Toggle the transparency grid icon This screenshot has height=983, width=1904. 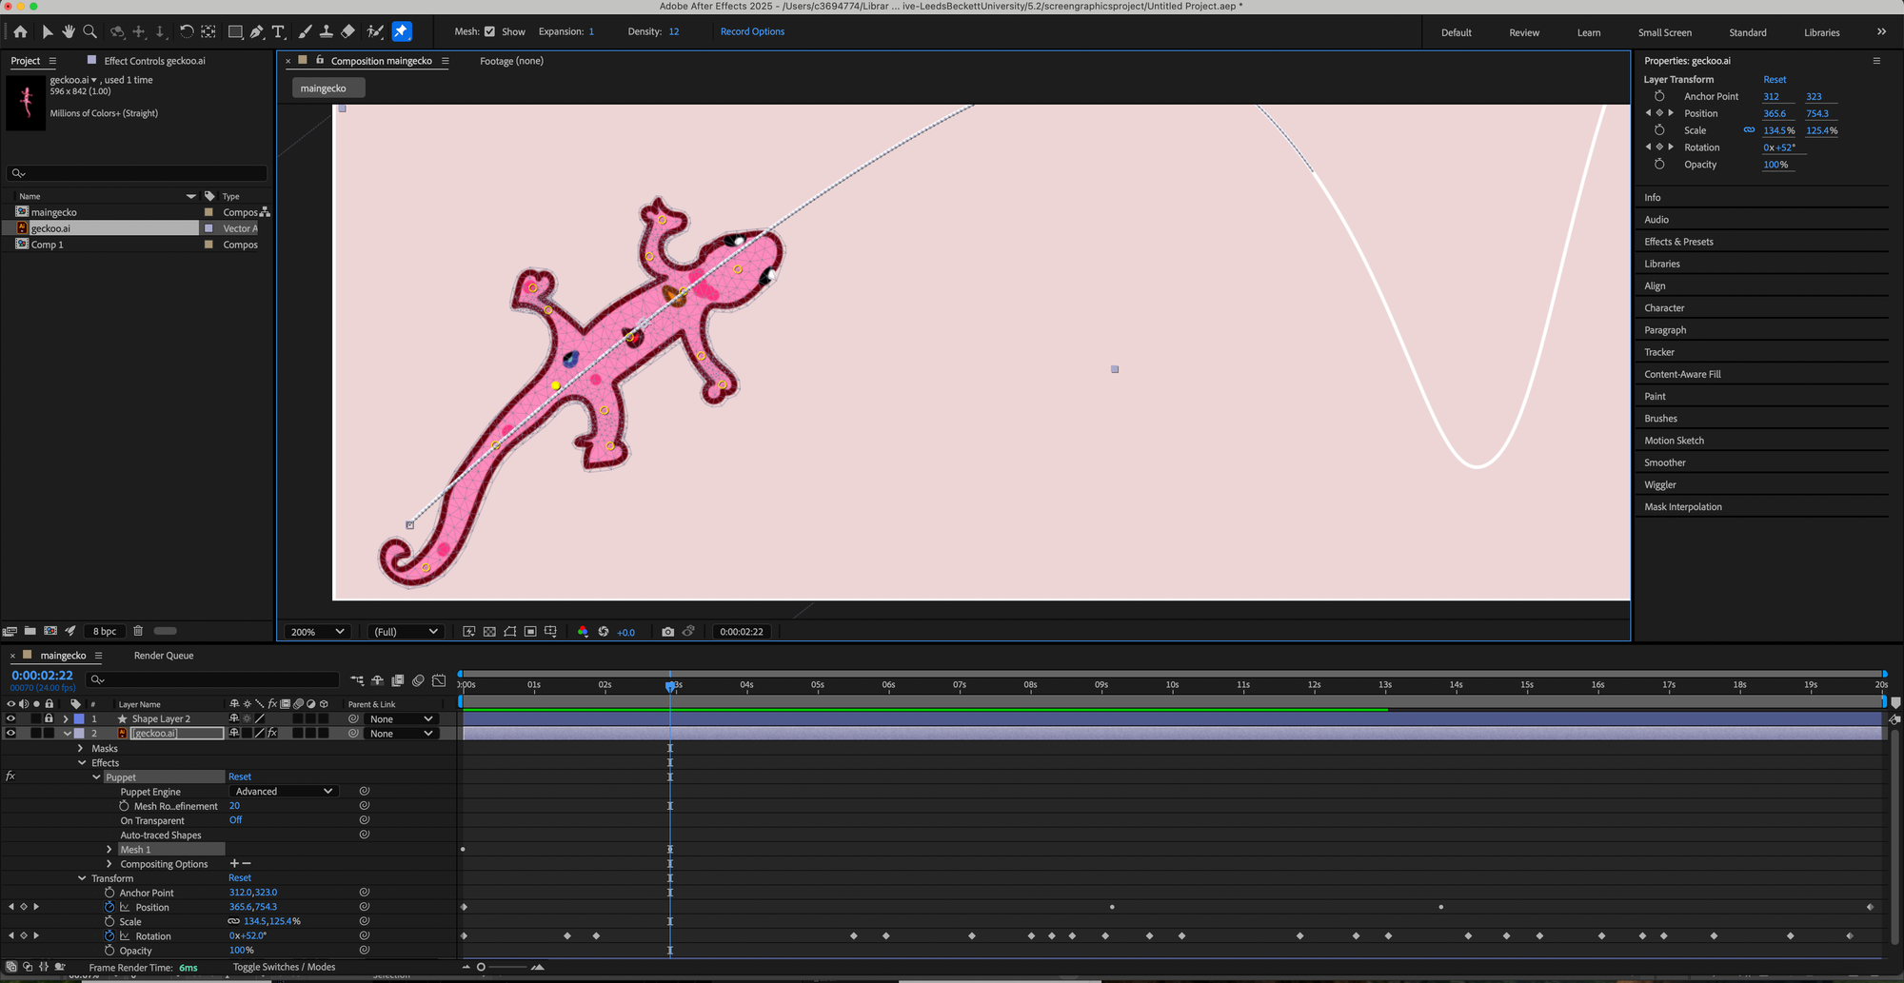pos(489,632)
